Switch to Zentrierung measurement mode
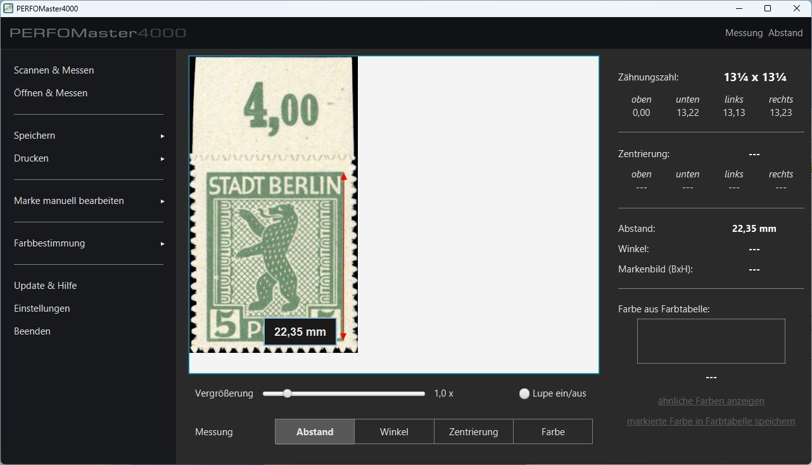 pos(473,431)
